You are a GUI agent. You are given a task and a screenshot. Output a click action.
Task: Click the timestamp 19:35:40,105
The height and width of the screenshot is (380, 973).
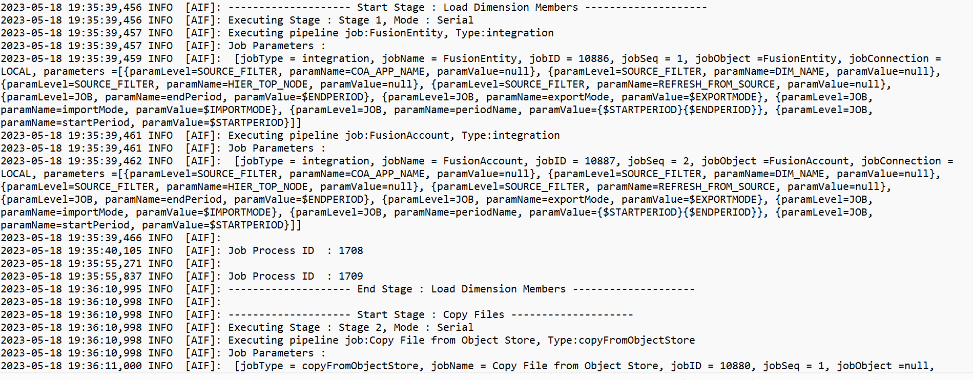(x=105, y=250)
